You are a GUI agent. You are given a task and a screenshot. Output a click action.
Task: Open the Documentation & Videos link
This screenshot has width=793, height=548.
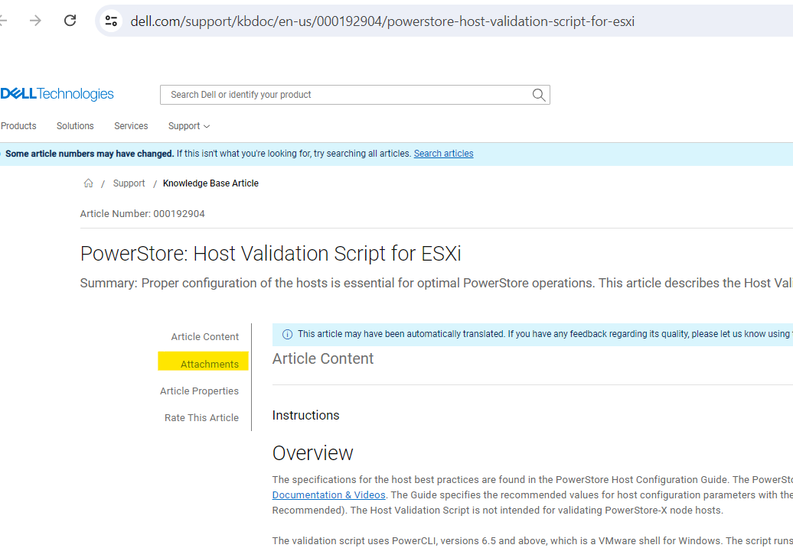[x=328, y=494]
